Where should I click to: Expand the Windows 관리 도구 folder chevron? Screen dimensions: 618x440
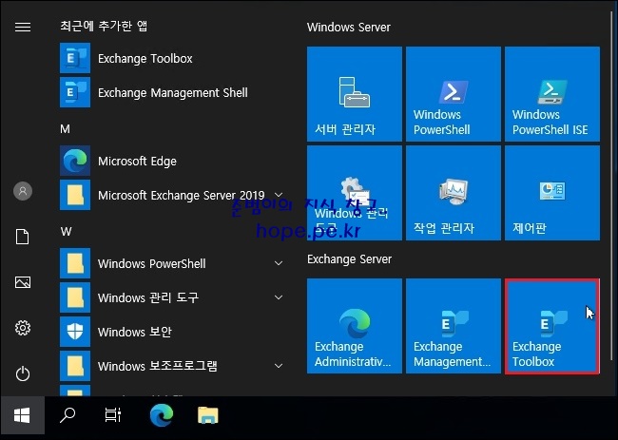point(279,297)
